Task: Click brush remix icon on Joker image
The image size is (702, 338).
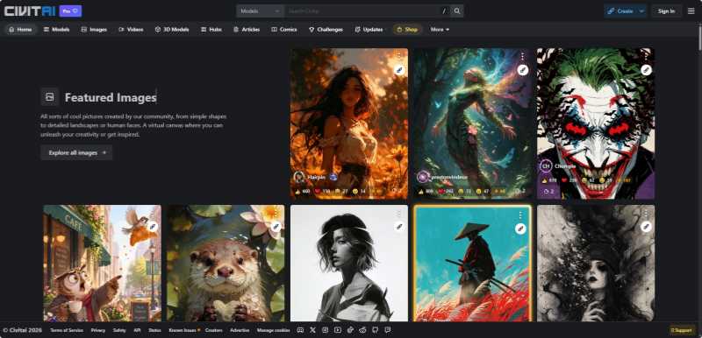Action: coord(646,70)
